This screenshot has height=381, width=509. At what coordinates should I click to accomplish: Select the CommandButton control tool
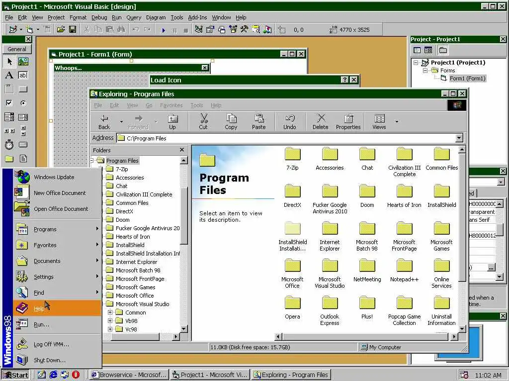click(x=23, y=89)
